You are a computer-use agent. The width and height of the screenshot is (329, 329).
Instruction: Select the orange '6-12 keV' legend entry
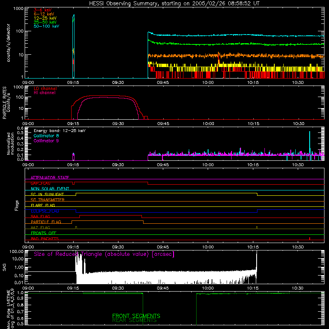[x=44, y=14]
